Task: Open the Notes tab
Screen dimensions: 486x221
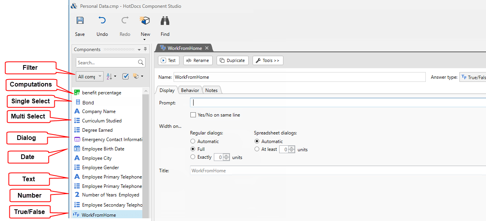Action: 212,90
